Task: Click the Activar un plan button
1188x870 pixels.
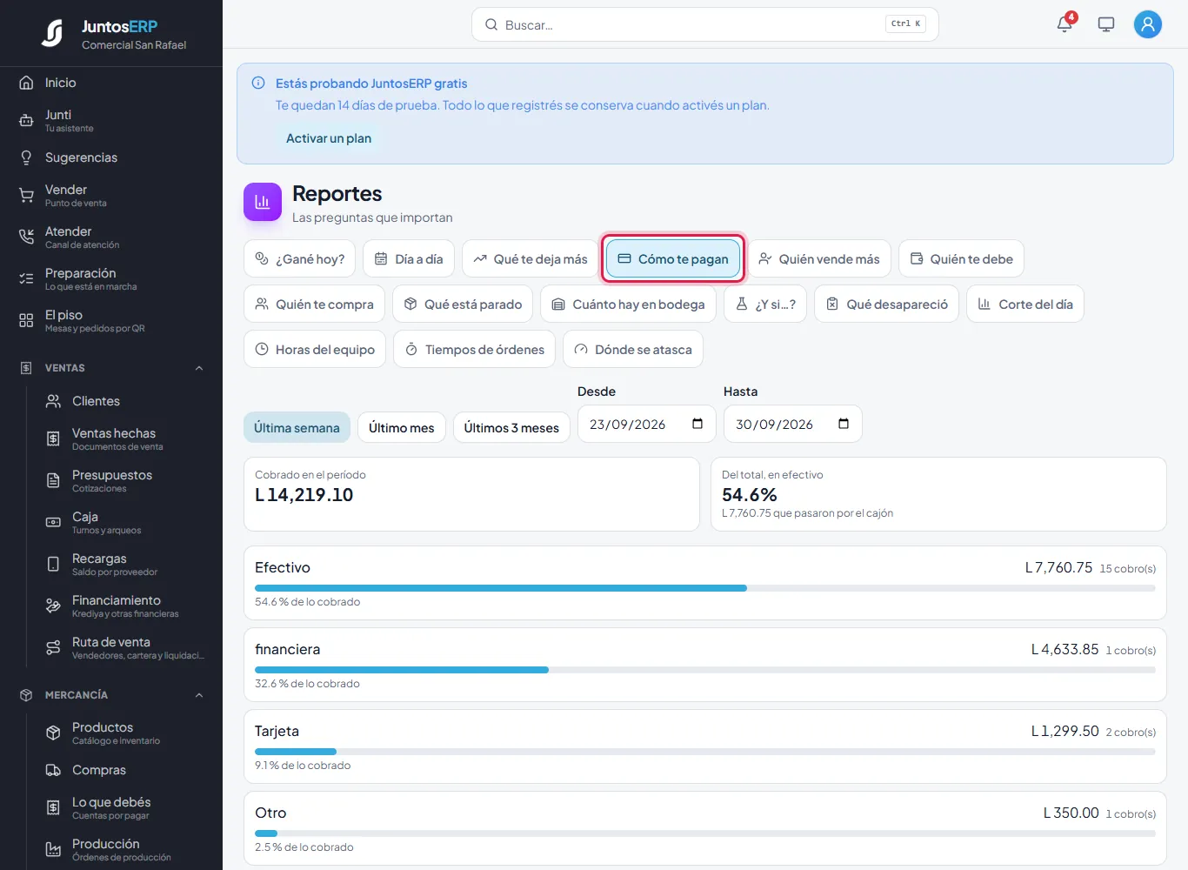Action: point(329,138)
